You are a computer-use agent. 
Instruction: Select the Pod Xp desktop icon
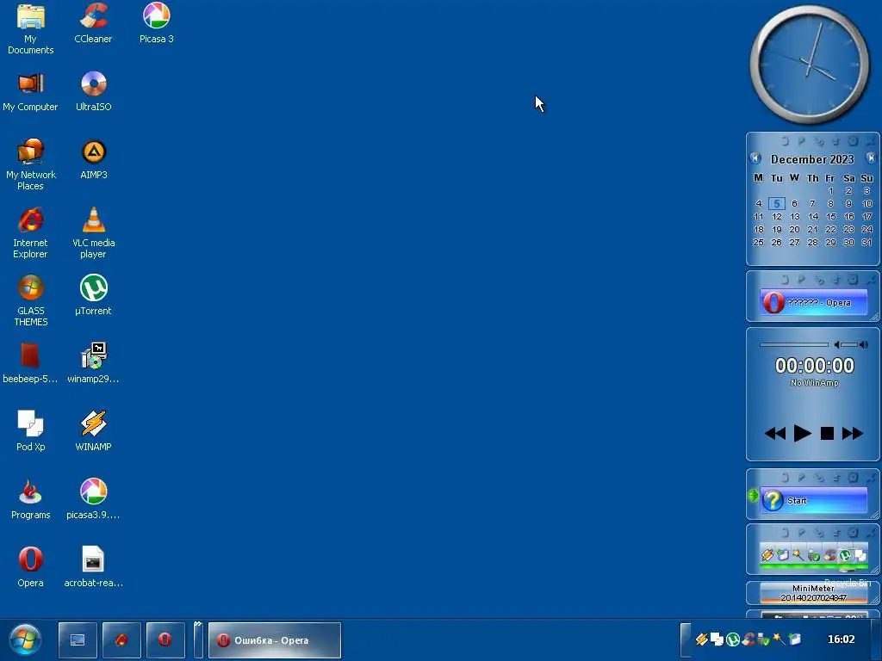tap(30, 432)
